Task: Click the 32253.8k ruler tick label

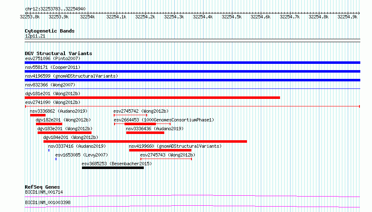Action: tap(30, 17)
